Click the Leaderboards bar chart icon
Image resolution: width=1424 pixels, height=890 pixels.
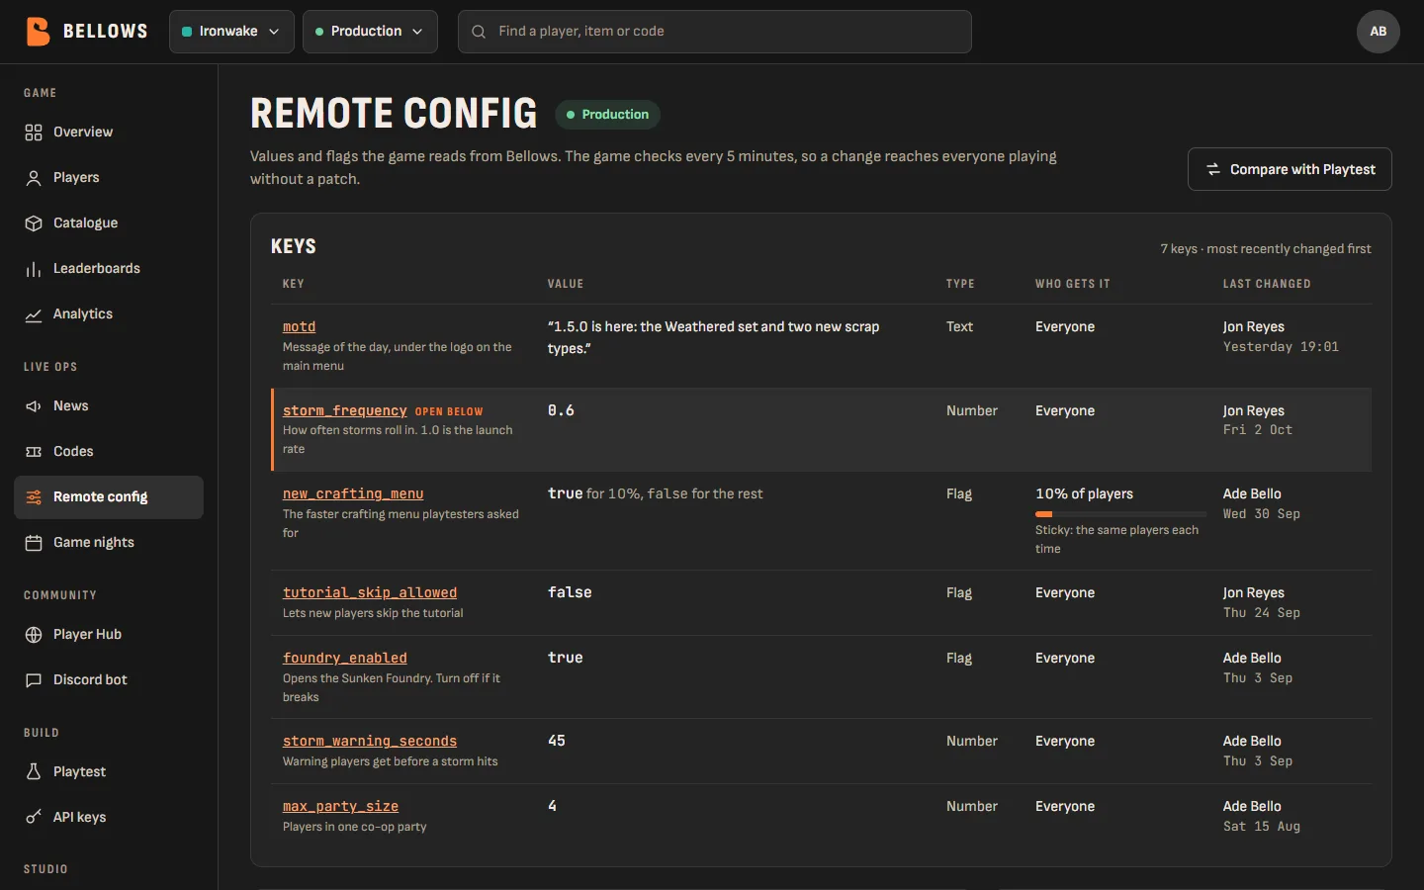tap(34, 269)
